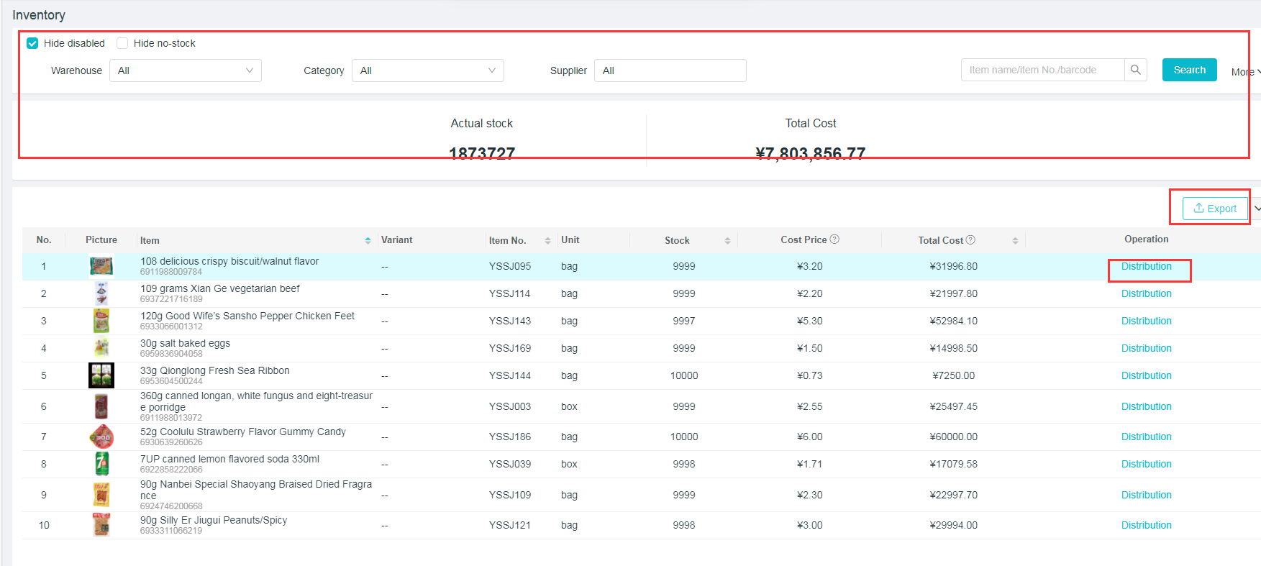Screen dimensions: 1261x566
Task: Focus the item name/barcode search box
Action: [x=1042, y=70]
